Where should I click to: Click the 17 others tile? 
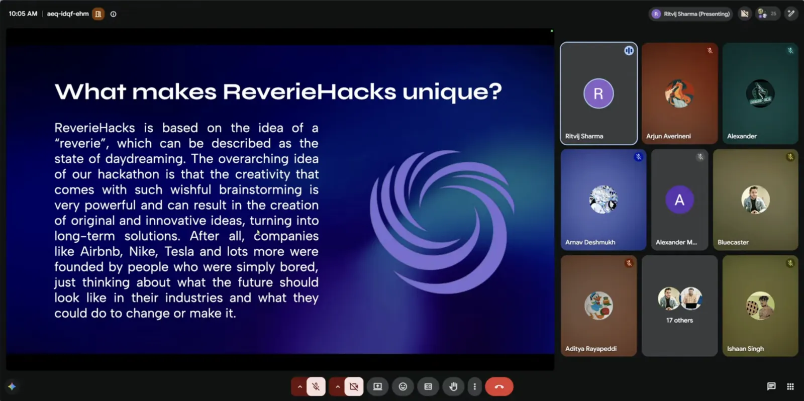coord(679,306)
